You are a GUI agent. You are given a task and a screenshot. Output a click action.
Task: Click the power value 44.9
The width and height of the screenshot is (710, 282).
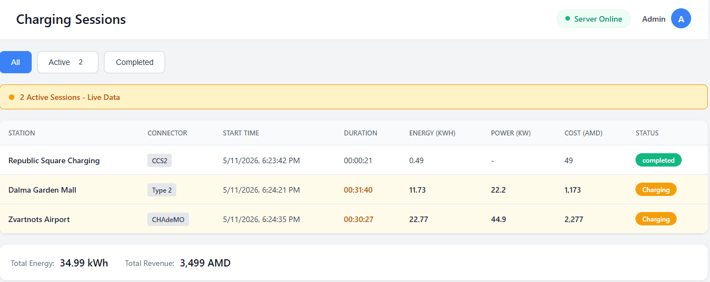499,219
